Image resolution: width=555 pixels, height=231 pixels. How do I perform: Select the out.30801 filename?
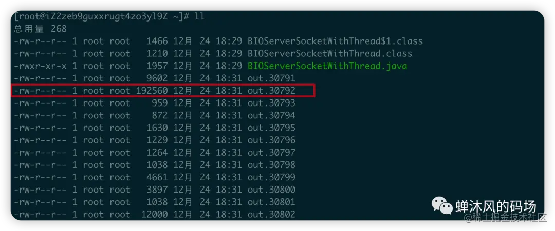pos(271,202)
